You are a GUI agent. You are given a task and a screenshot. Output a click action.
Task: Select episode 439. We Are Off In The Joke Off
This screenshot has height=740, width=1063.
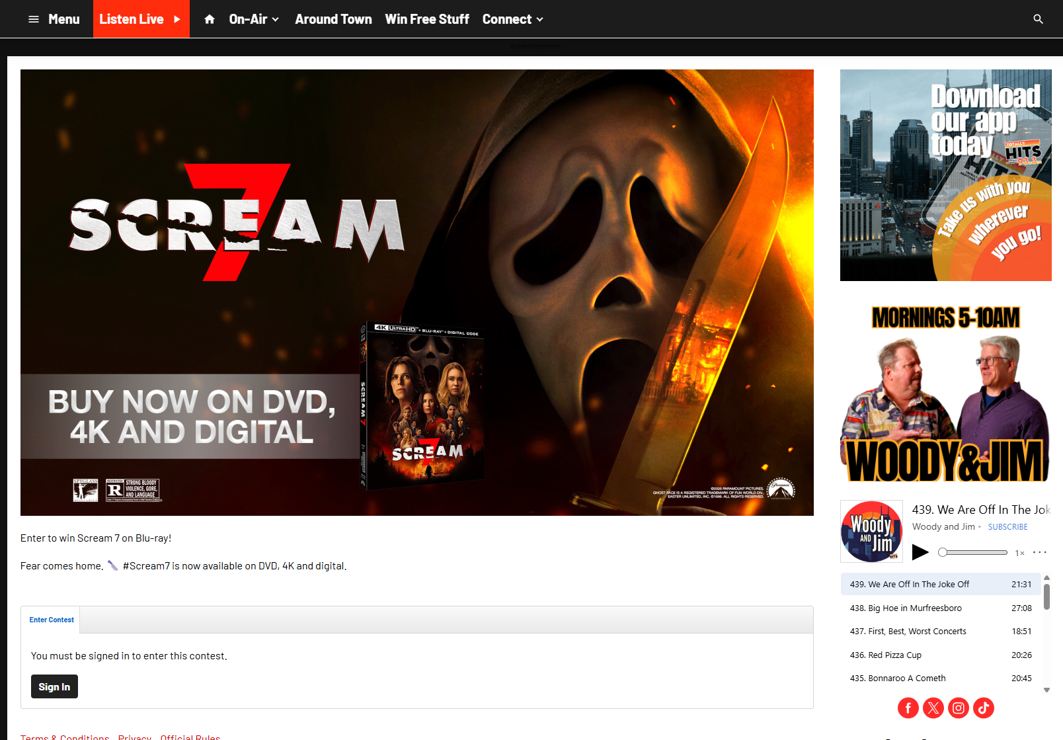pos(941,585)
